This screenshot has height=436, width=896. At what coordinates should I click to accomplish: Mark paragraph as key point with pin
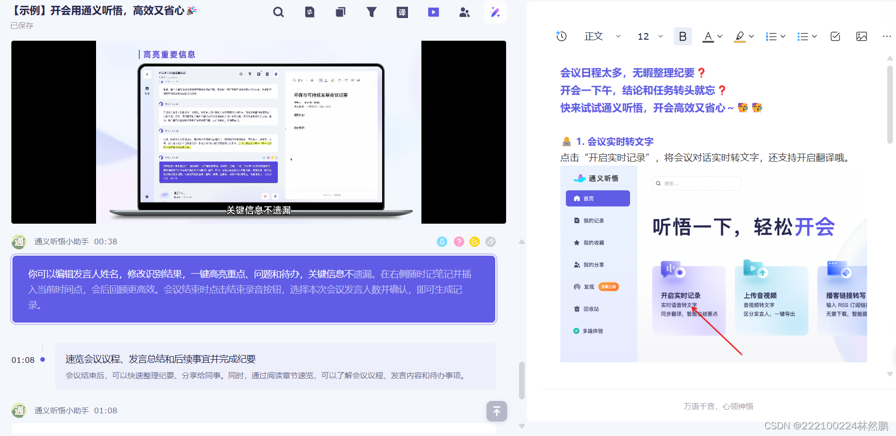(x=442, y=242)
